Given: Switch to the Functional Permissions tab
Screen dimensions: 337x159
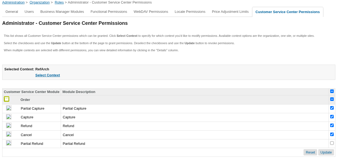Looking at the screenshot, I should pyautogui.click(x=109, y=12).
